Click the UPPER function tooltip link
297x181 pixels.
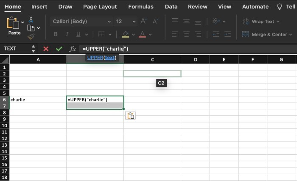(95, 58)
